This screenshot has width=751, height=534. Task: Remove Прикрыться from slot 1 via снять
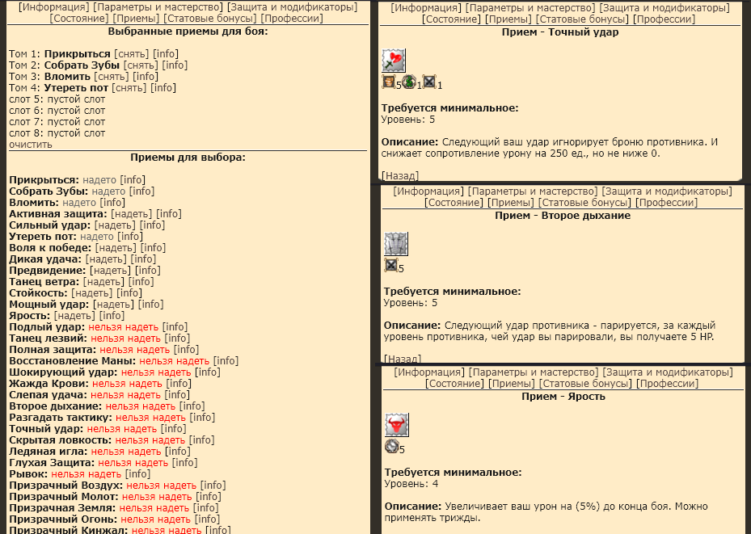tap(131, 53)
